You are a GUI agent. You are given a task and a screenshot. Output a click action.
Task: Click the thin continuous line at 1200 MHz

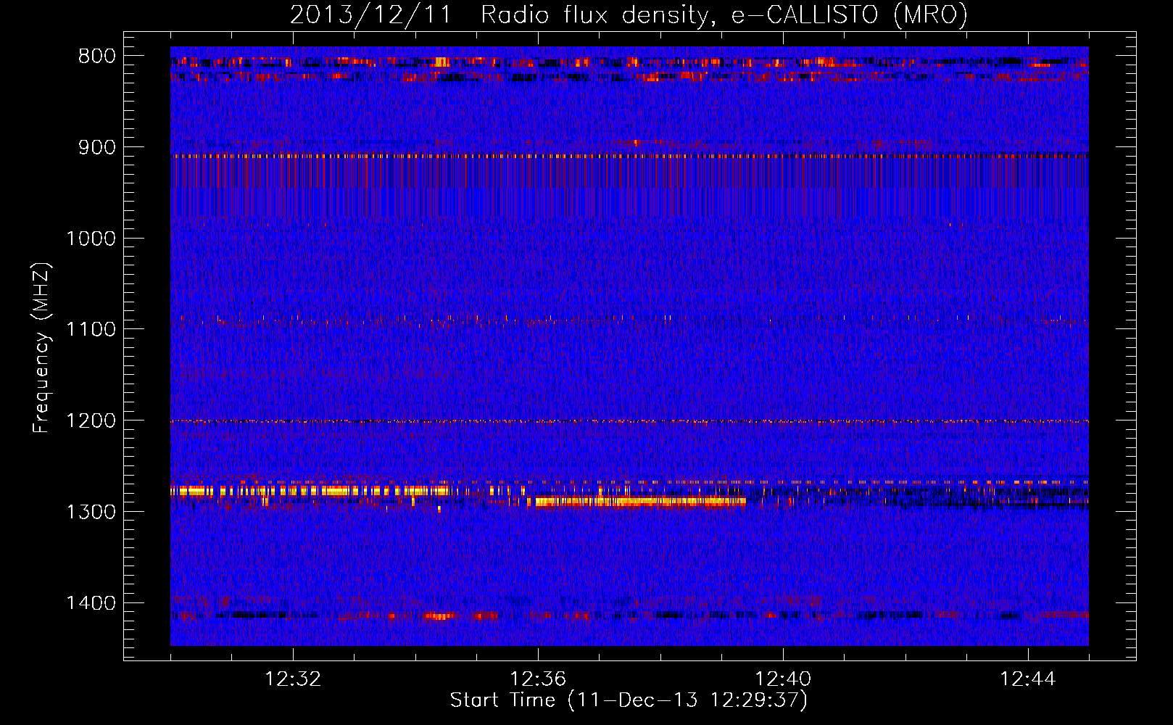click(x=629, y=421)
